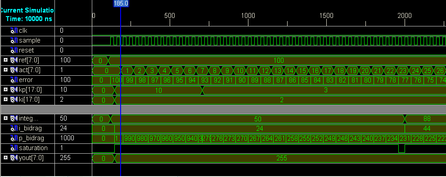Click the sample signal icon
The height and width of the screenshot is (177, 446).
click(x=14, y=40)
